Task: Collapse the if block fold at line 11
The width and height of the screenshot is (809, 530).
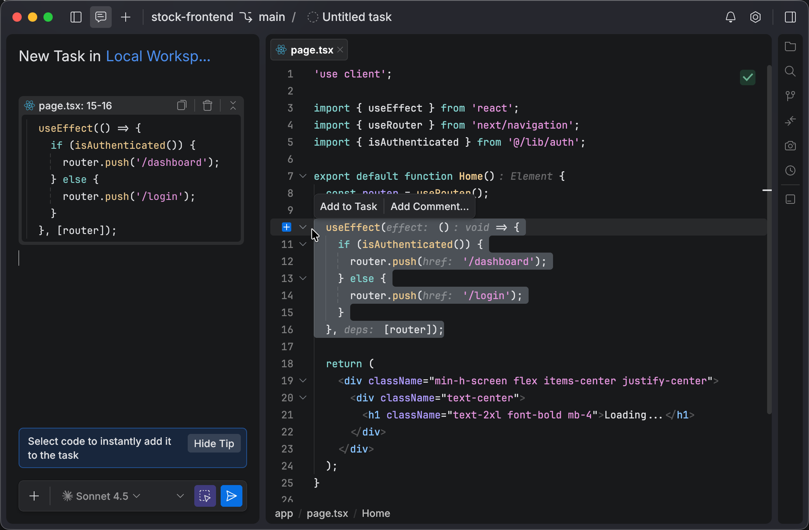Action: [303, 244]
